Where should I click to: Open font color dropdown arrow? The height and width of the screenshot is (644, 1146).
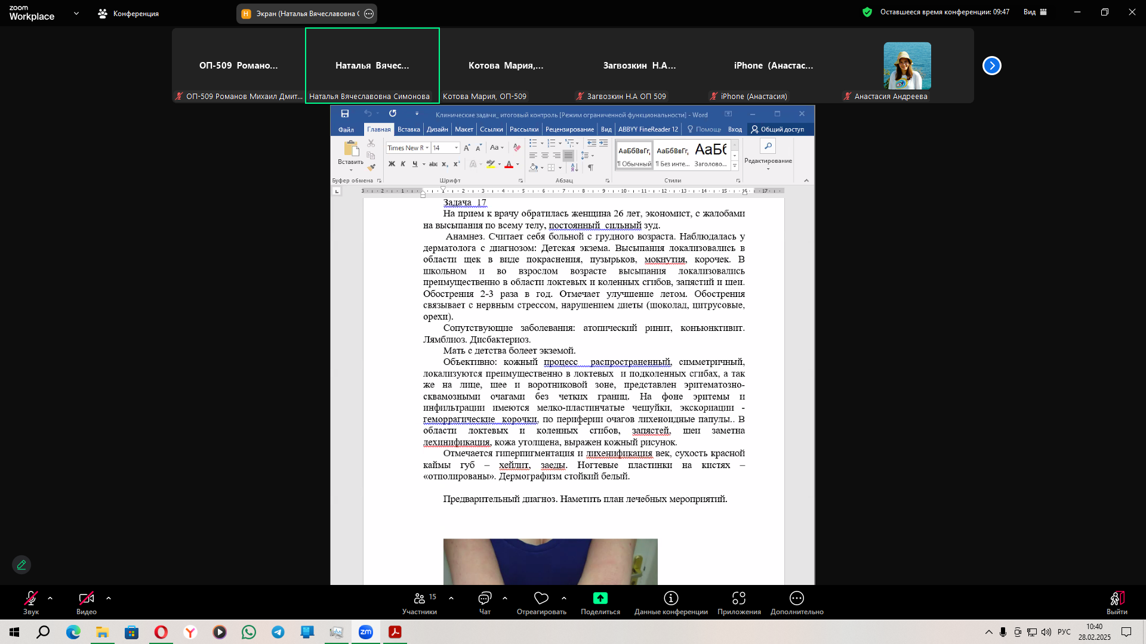click(517, 165)
